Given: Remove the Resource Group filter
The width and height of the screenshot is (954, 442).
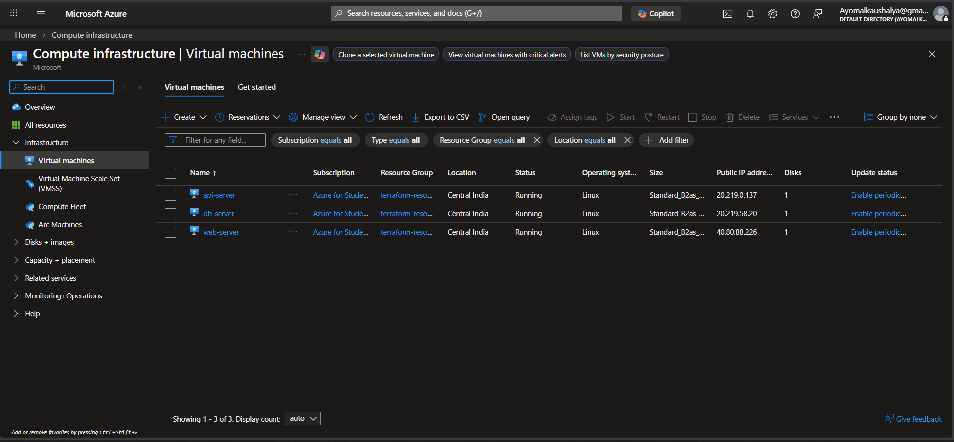Looking at the screenshot, I should (x=536, y=140).
